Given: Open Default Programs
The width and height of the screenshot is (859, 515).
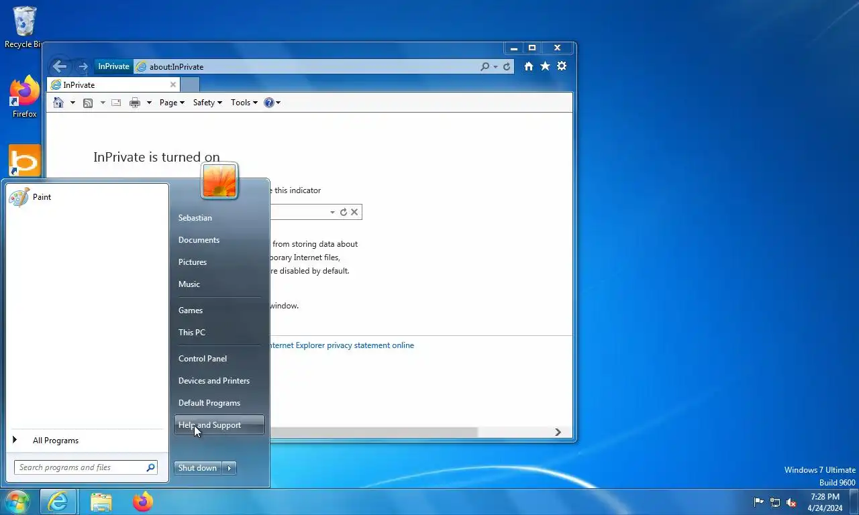Looking at the screenshot, I should point(219,403).
